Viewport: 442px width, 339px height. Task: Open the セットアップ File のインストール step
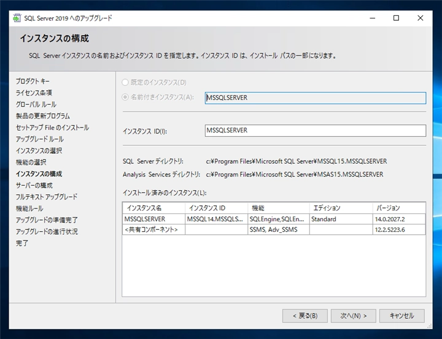[52, 128]
